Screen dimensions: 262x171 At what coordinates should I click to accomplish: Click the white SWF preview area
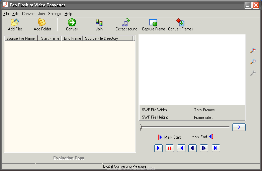tap(192, 70)
